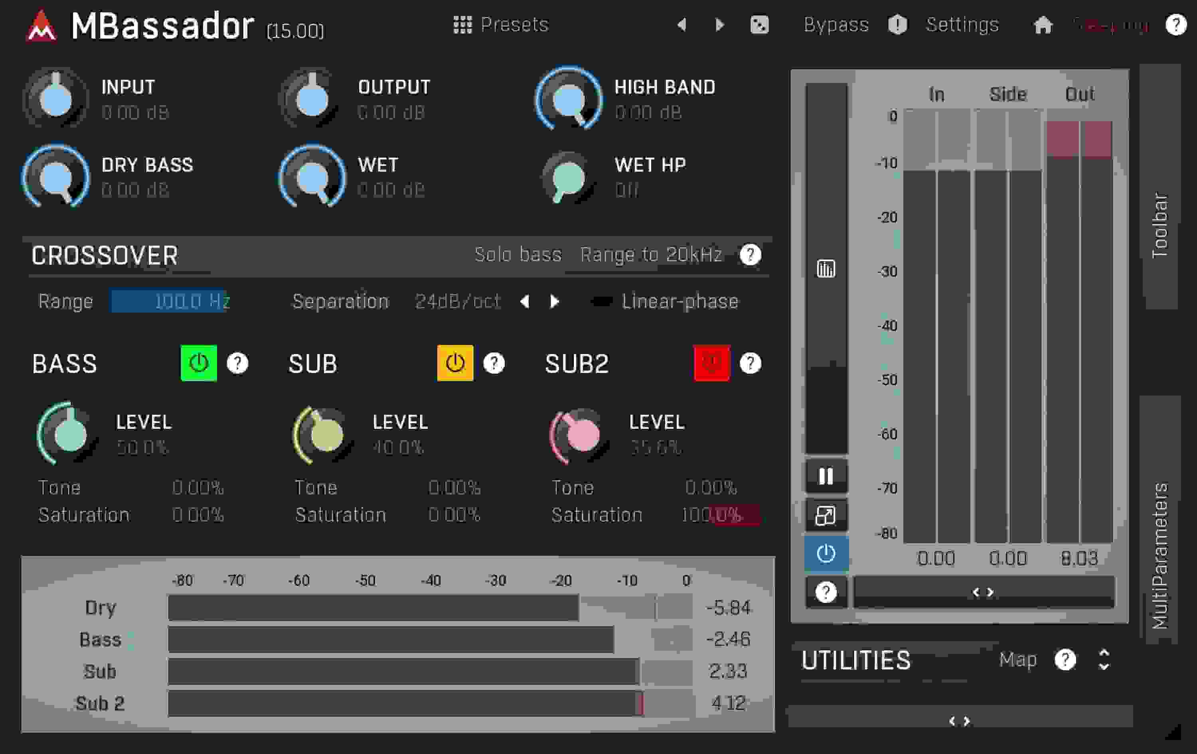Randomize preset using the dice icon
This screenshot has height=754, width=1197.
pos(759,24)
